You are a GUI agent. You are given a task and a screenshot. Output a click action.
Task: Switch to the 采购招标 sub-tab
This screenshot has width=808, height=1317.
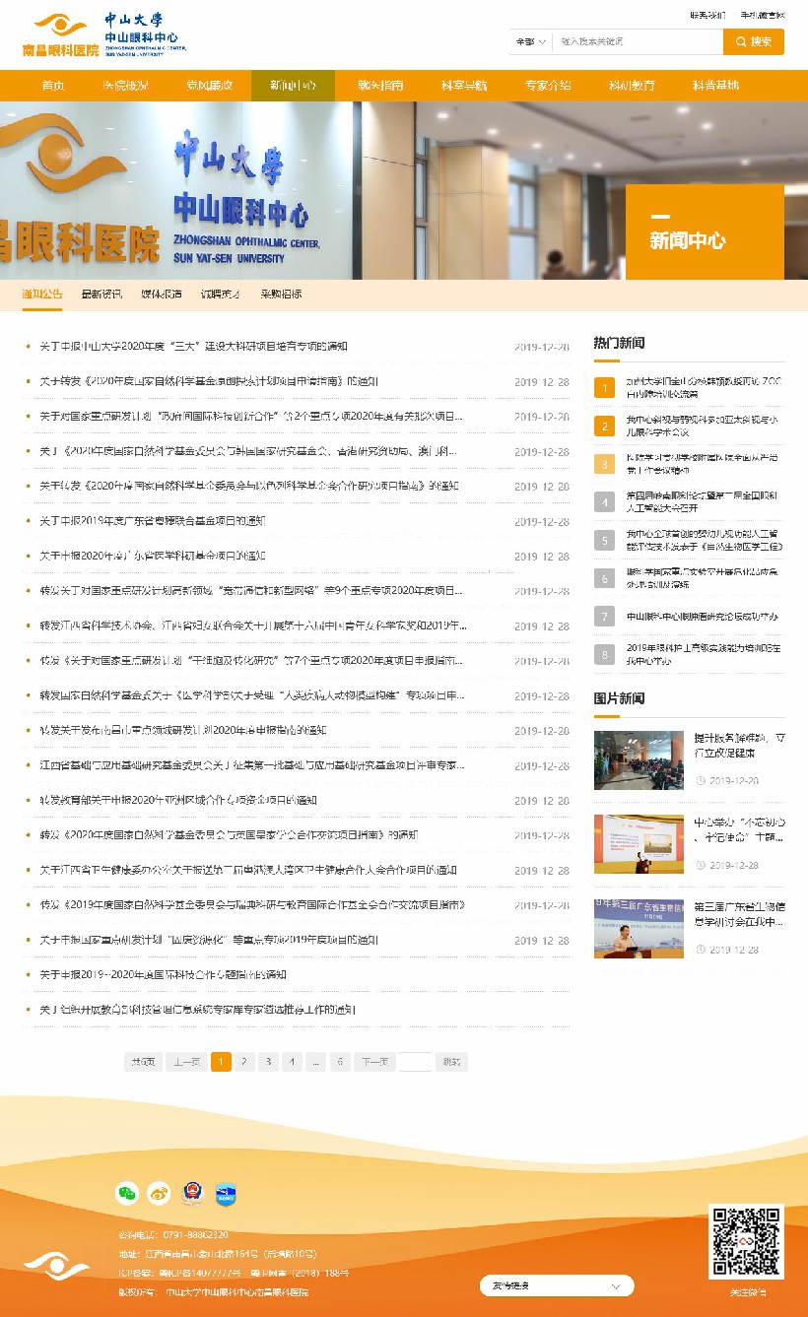pyautogui.click(x=281, y=294)
